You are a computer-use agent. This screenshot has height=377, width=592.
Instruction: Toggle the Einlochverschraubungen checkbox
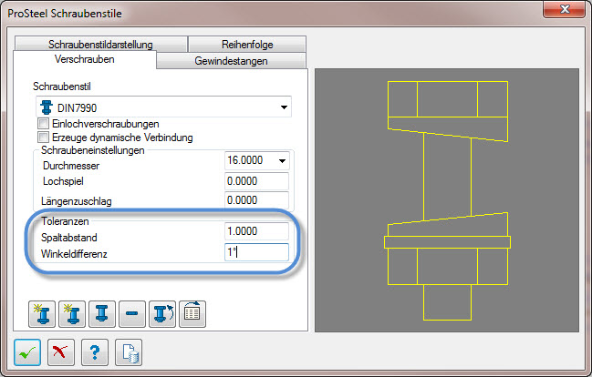coord(44,124)
